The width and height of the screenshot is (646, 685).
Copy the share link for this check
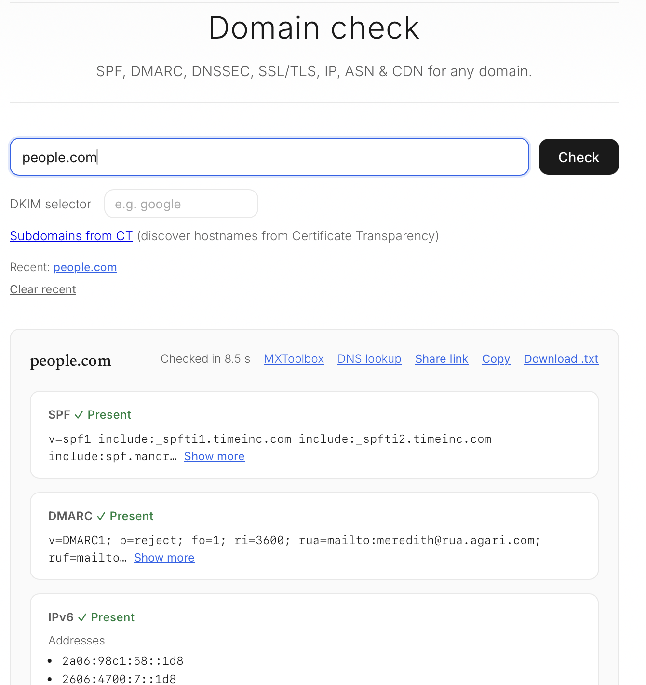pyautogui.click(x=441, y=358)
